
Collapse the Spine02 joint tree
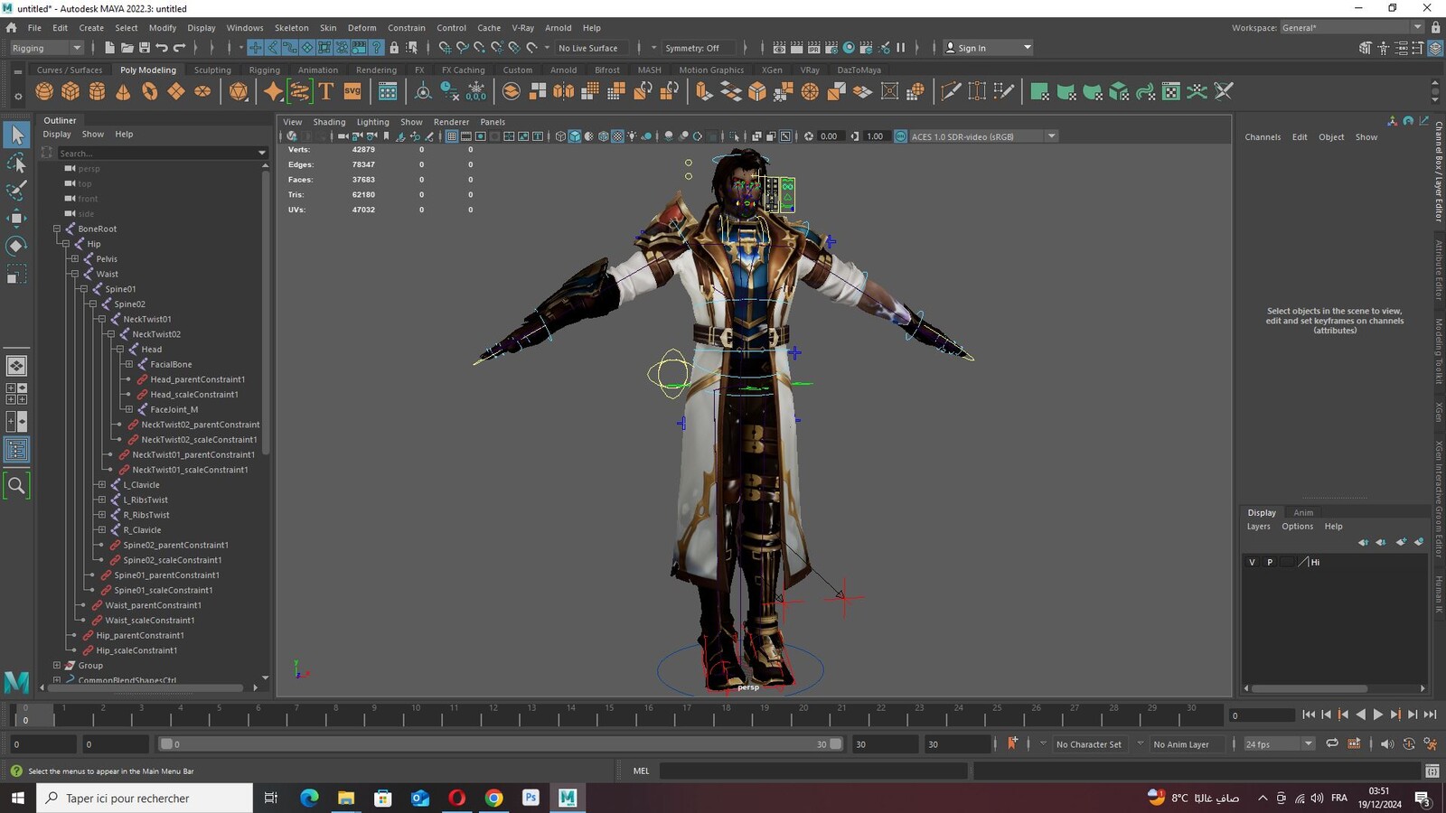[92, 304]
